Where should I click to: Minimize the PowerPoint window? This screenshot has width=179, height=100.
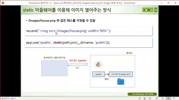[161, 3]
